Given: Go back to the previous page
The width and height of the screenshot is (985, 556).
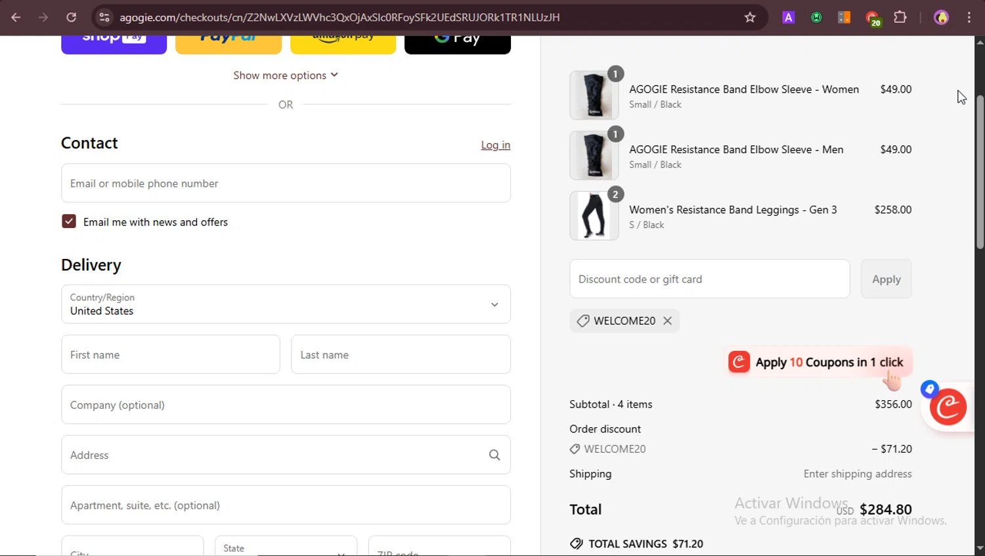Looking at the screenshot, I should pyautogui.click(x=16, y=17).
